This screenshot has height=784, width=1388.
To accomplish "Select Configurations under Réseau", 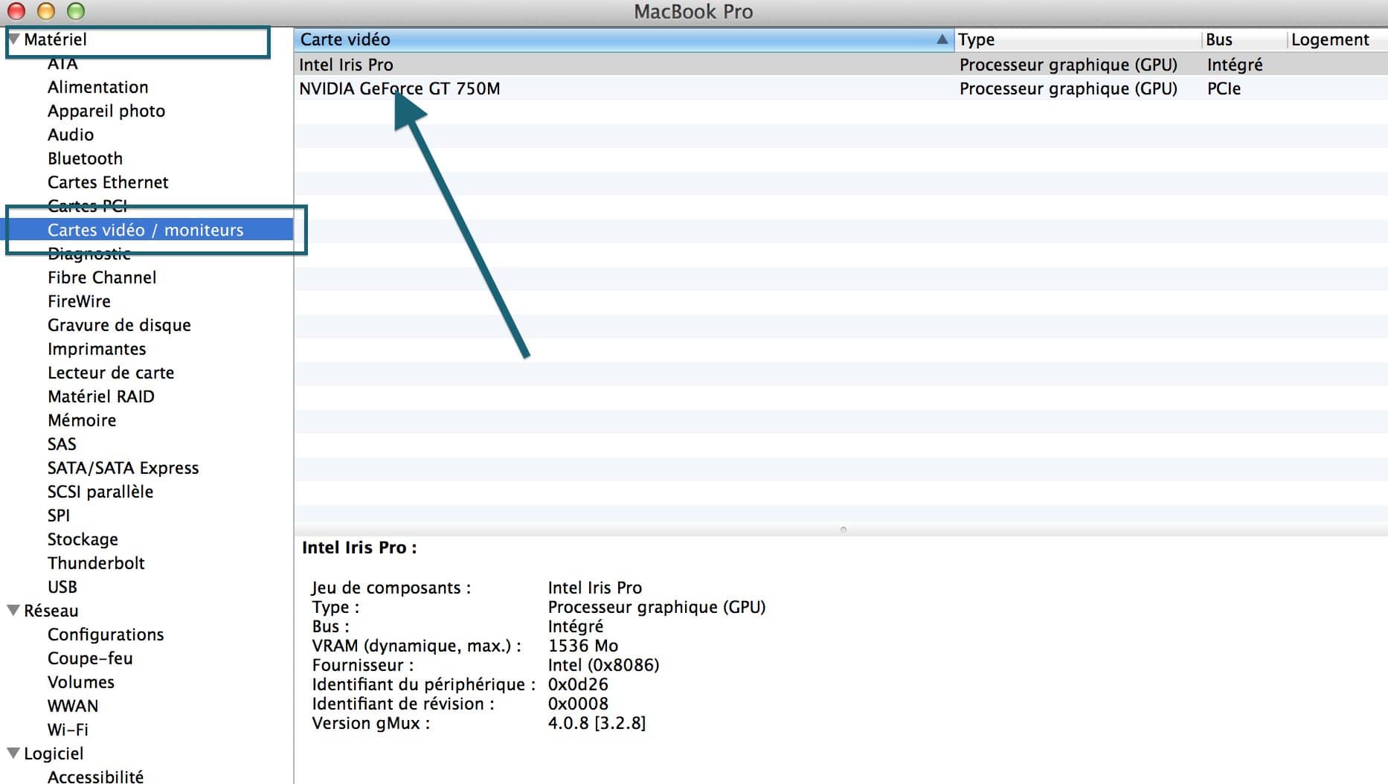I will 106,634.
